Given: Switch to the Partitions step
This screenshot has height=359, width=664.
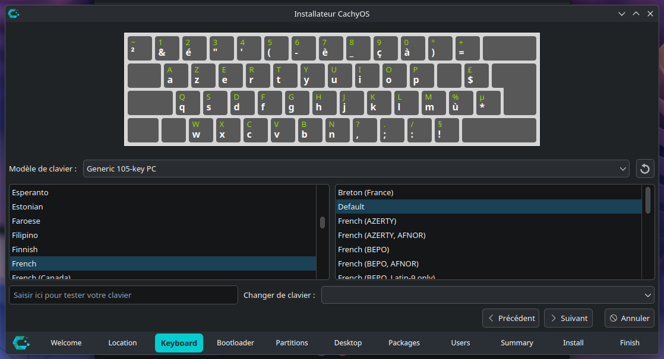Looking at the screenshot, I should tap(292, 342).
